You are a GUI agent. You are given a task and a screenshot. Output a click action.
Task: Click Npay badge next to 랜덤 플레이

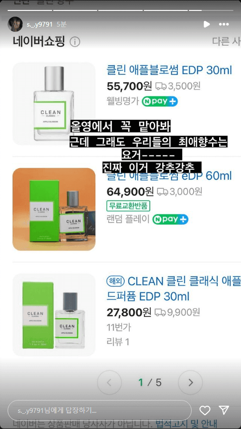170,219
